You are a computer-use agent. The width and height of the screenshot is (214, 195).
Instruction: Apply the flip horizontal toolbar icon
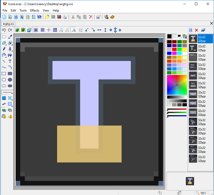click(x=99, y=30)
